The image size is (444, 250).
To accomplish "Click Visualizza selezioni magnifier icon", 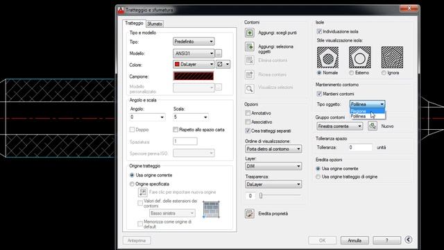I will [x=250, y=89].
